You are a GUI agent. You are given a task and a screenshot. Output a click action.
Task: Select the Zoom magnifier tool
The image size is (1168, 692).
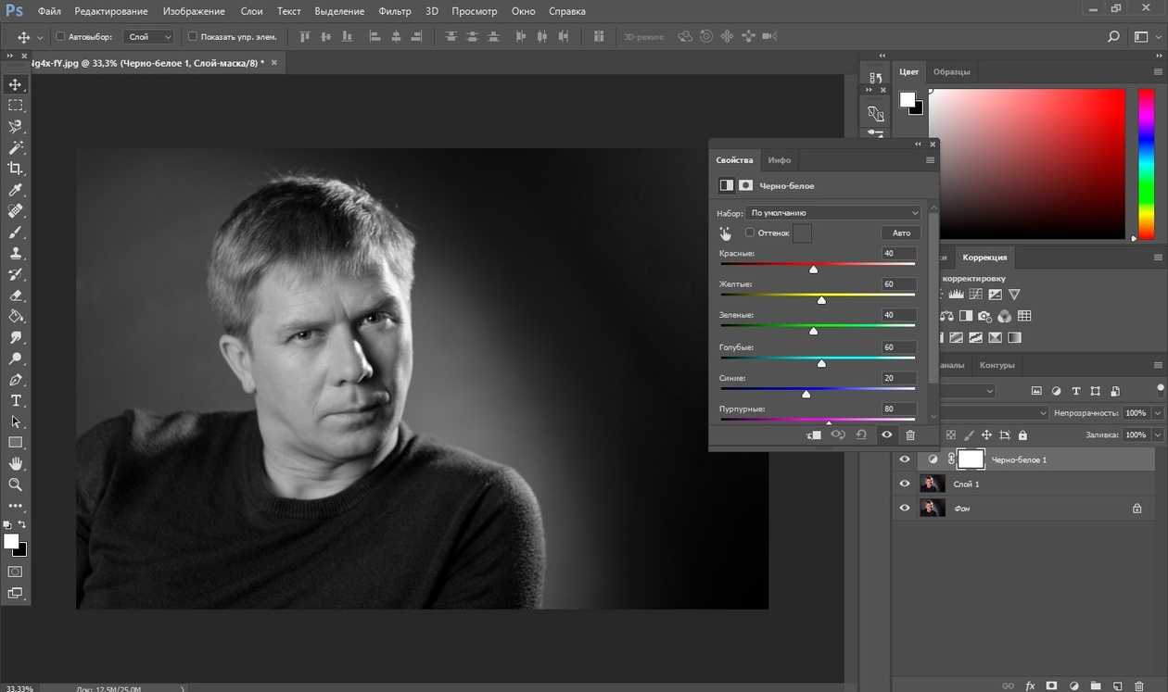15,484
